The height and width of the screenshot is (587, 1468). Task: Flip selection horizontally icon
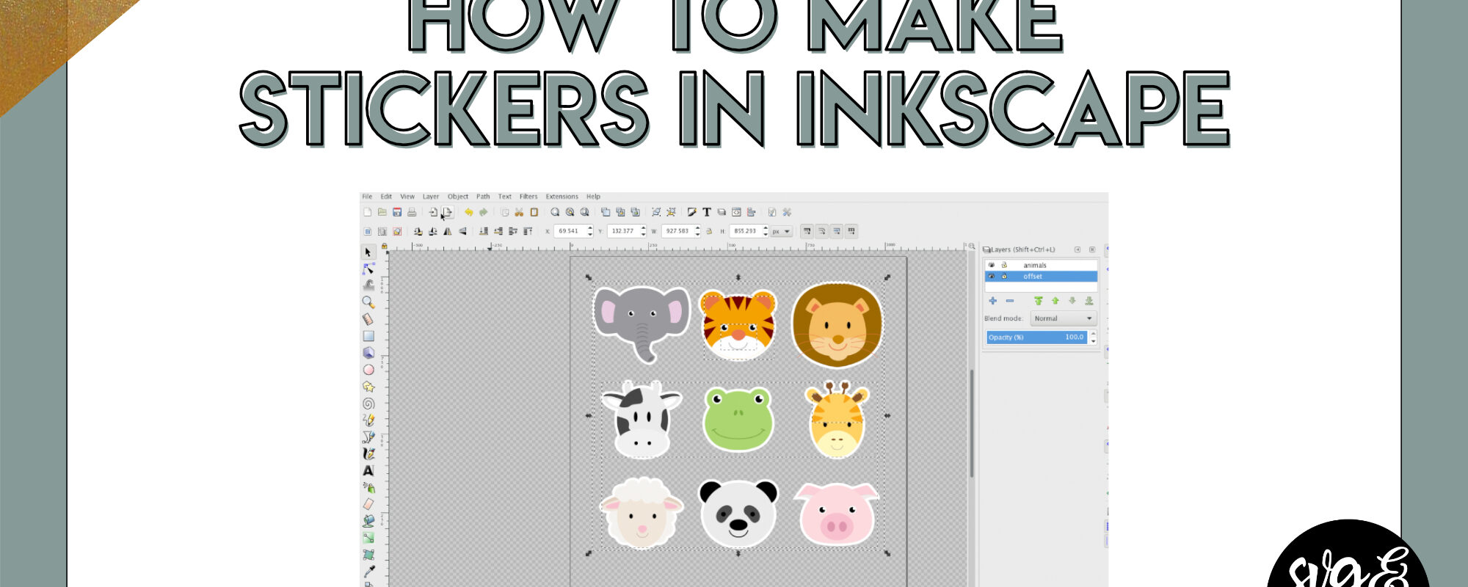coord(448,231)
